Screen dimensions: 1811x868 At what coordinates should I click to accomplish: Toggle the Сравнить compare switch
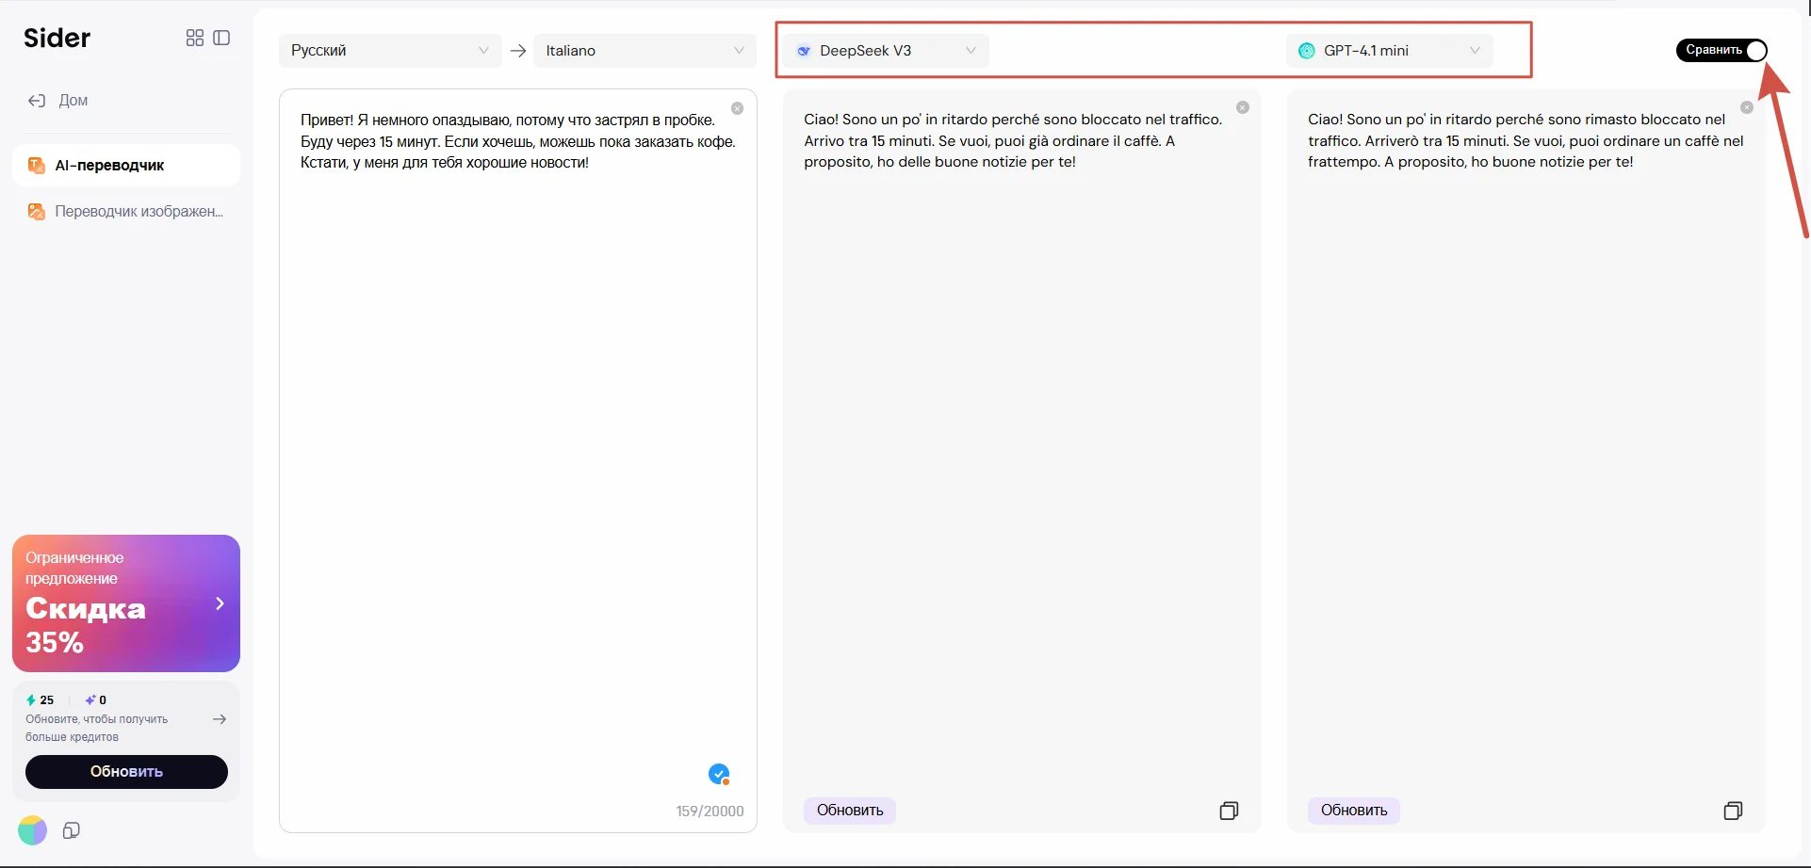[1721, 51]
